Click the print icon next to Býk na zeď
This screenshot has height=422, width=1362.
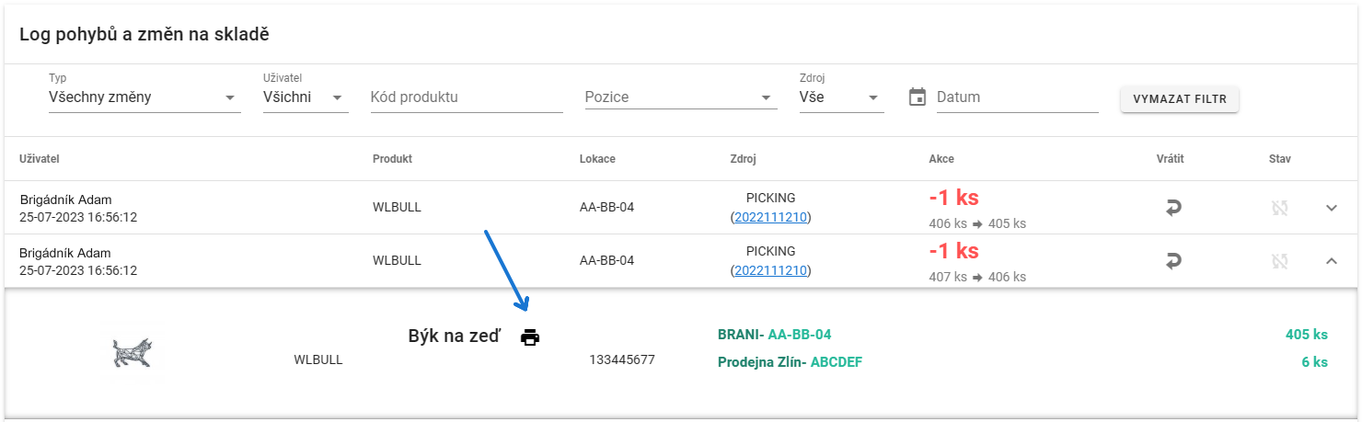point(529,337)
